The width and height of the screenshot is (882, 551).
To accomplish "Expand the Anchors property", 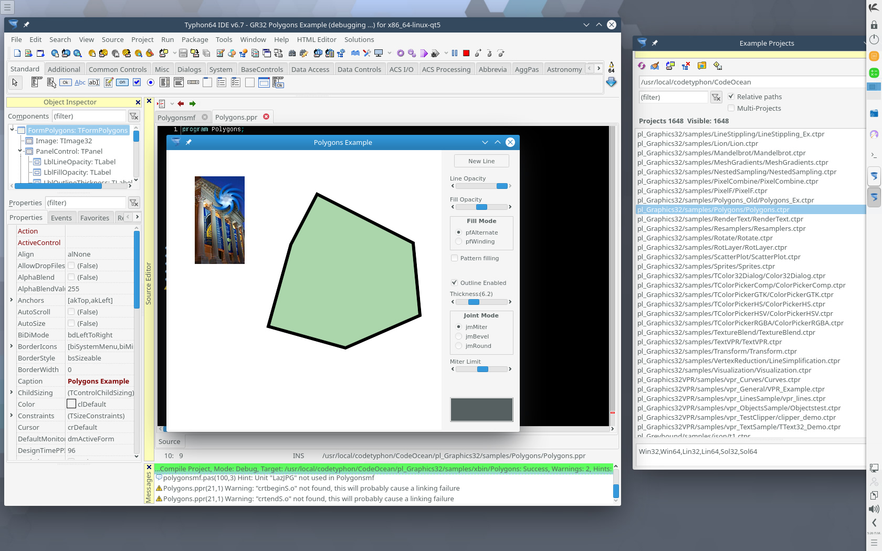I will tap(12, 300).
